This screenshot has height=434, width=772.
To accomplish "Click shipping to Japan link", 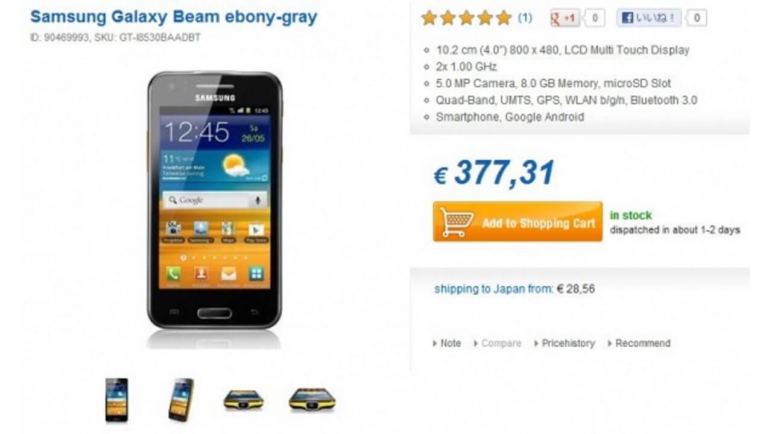I will 493,289.
